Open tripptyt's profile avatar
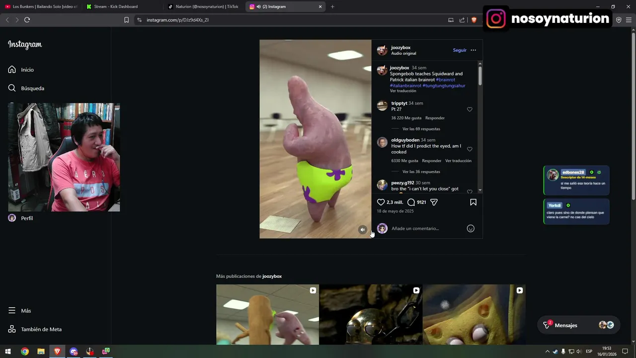The width and height of the screenshot is (636, 358). [382, 105]
